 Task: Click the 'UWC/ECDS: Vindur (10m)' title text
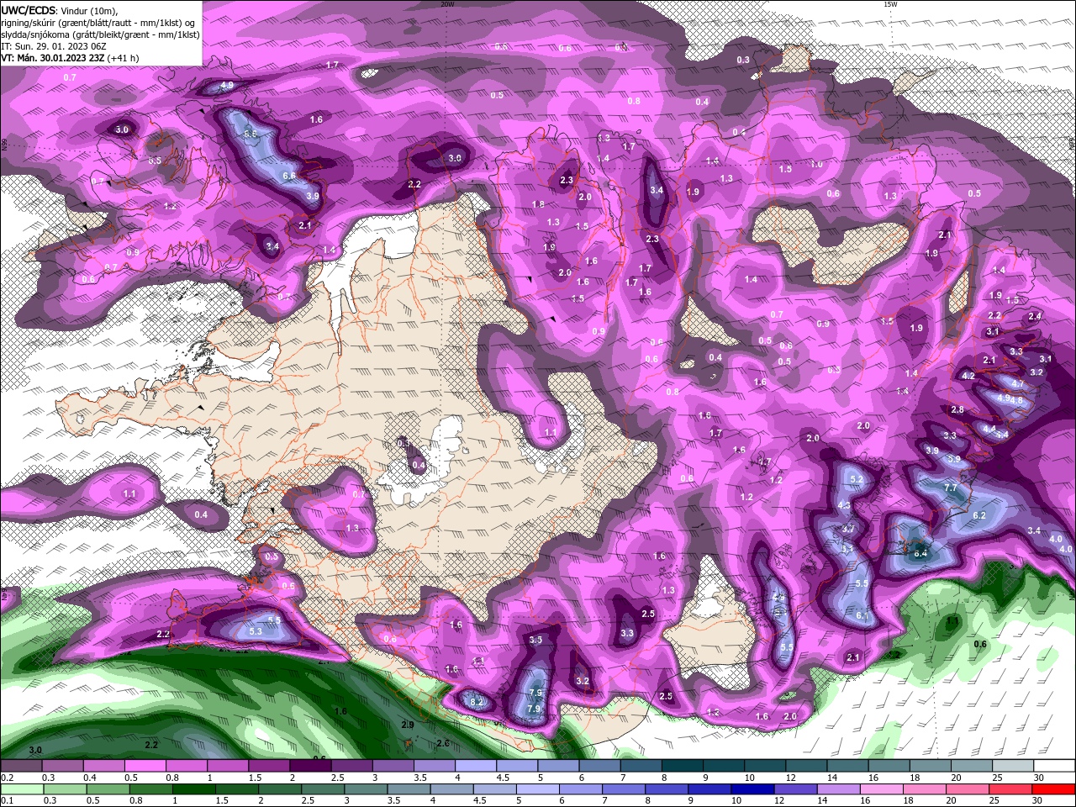coord(60,10)
